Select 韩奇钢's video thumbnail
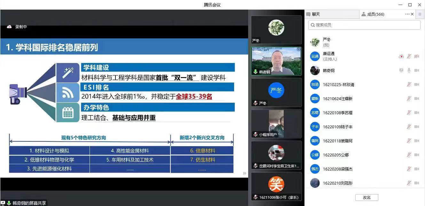Viewport: 425px width, 206px height. pos(276,61)
